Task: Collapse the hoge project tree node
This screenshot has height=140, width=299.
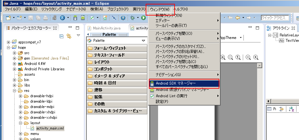Action: coord(9,47)
